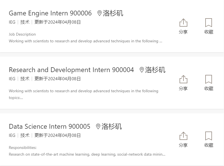The height and width of the screenshot is (166, 224).
Task: Bookmark the Research and Development Intern job
Action: [x=209, y=79]
